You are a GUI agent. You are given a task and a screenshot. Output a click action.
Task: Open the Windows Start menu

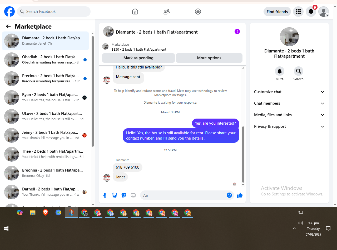[x=6, y=228]
